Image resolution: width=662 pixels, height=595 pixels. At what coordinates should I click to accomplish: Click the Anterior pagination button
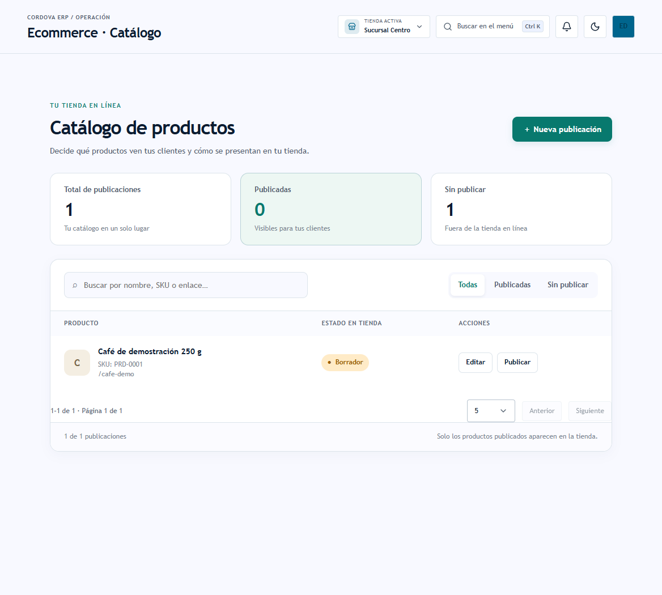(542, 411)
